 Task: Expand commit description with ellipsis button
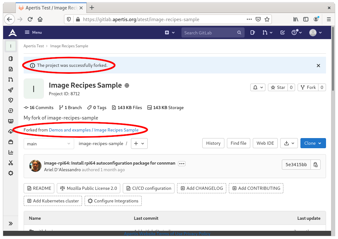pyautogui.click(x=182, y=164)
